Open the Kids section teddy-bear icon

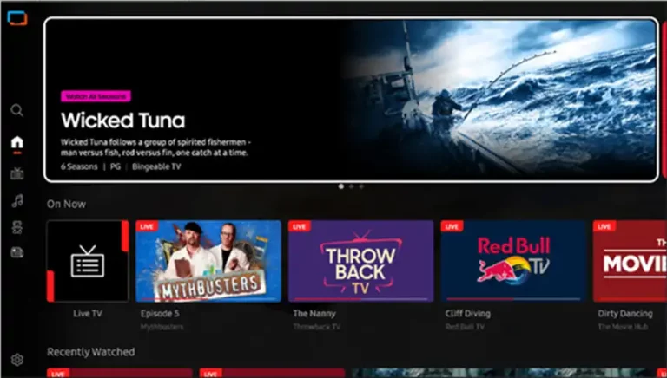tap(17, 227)
